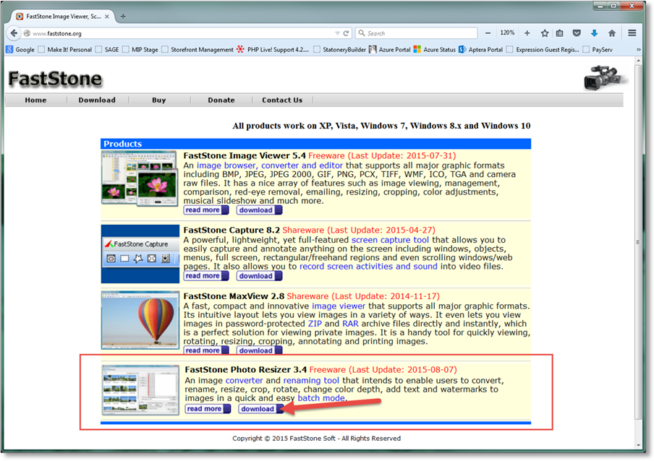Click the Contact Us menu item
Image resolution: width=654 pixels, height=461 pixels.
[x=282, y=100]
